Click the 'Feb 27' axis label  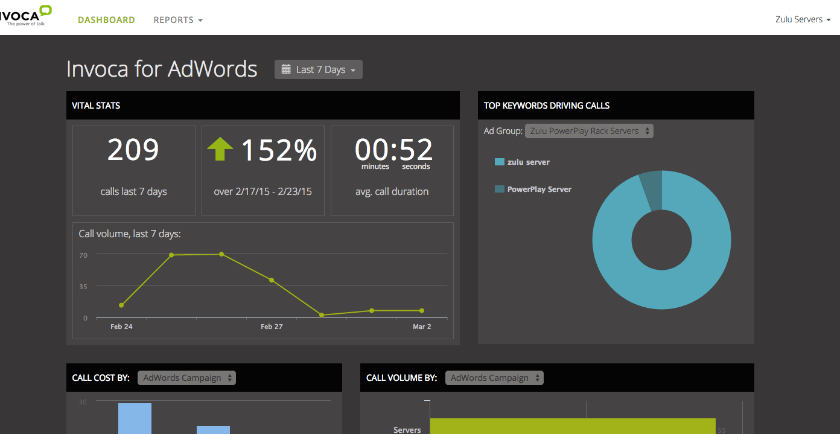tap(272, 327)
